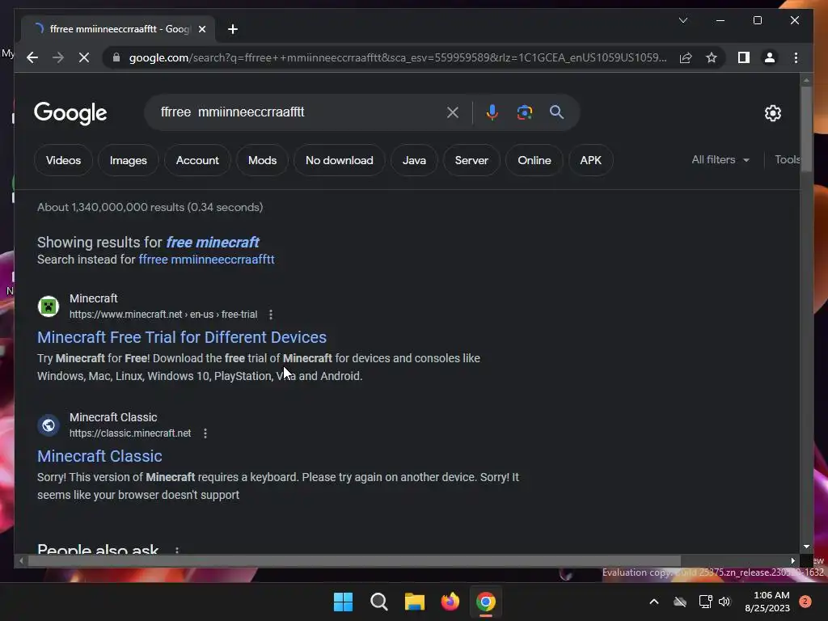Open the network status tray icon
Viewport: 828px width, 621px height.
point(705,602)
